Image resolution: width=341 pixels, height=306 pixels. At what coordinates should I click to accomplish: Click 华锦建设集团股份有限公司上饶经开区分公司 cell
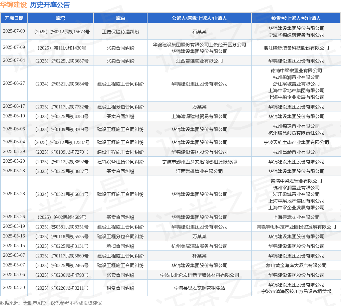click(x=199, y=45)
